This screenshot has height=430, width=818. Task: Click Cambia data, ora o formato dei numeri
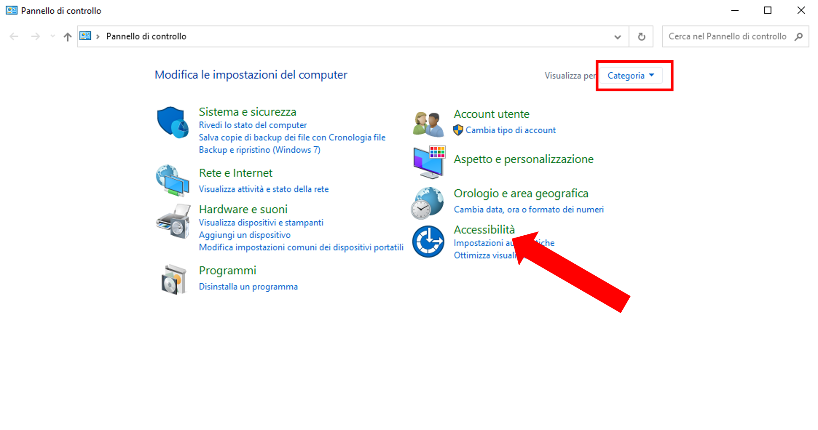[x=529, y=210]
